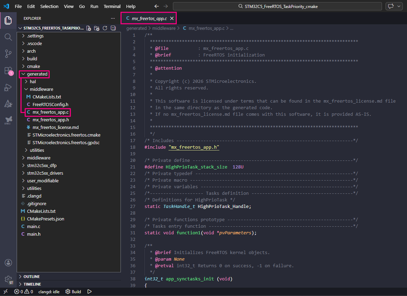This screenshot has height=296, width=407.
Task: Open the chat icon in title bar
Action: point(391,6)
